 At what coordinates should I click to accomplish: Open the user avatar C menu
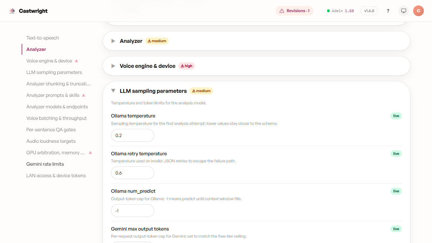coord(418,11)
